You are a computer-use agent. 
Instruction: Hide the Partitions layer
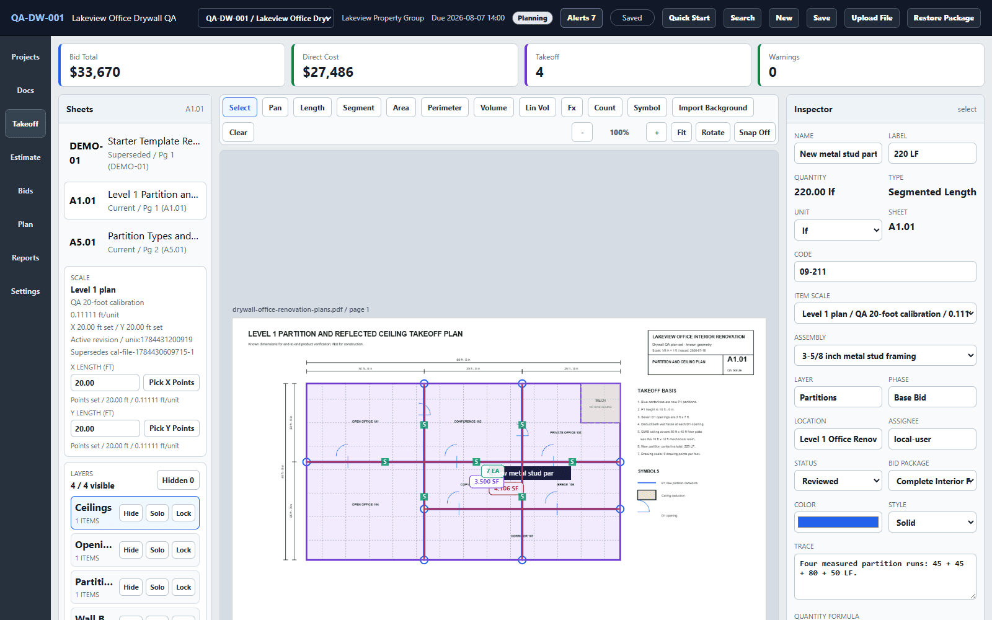[x=131, y=587]
